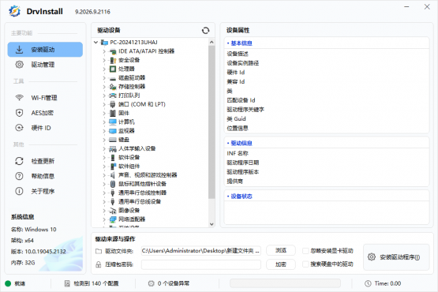Click the device tree scroll-up arrow
The image size is (438, 292).
click(x=212, y=42)
